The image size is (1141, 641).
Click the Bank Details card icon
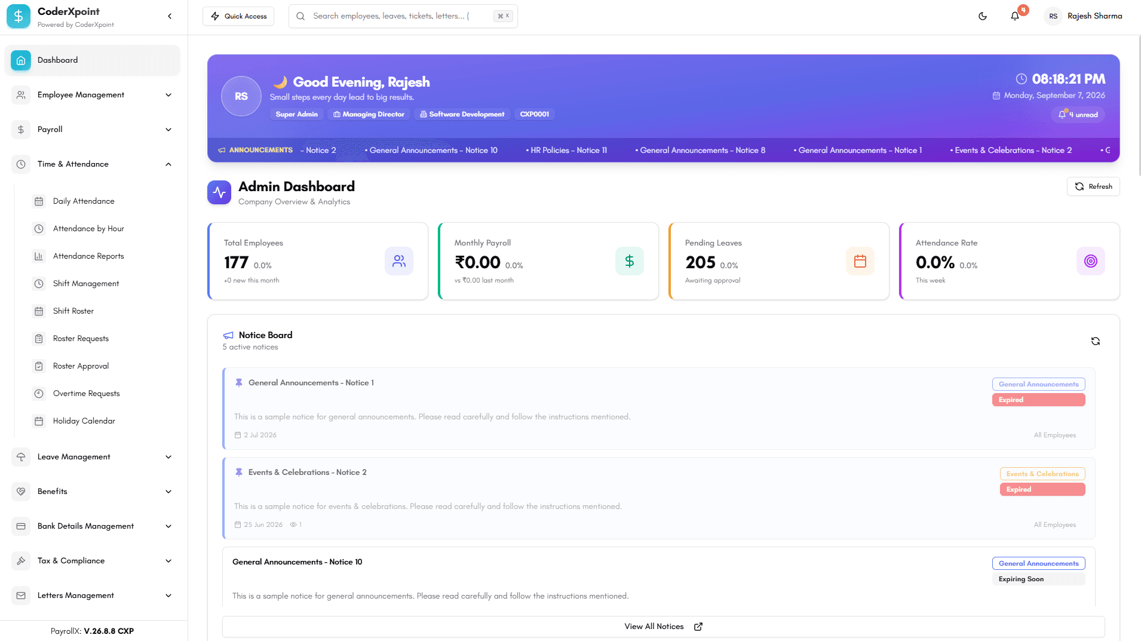[x=21, y=526]
